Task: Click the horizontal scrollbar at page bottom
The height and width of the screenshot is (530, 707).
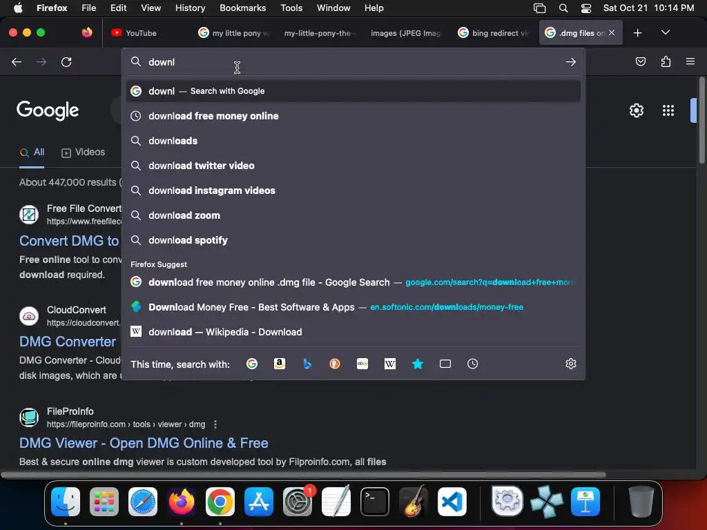Action: (303, 475)
